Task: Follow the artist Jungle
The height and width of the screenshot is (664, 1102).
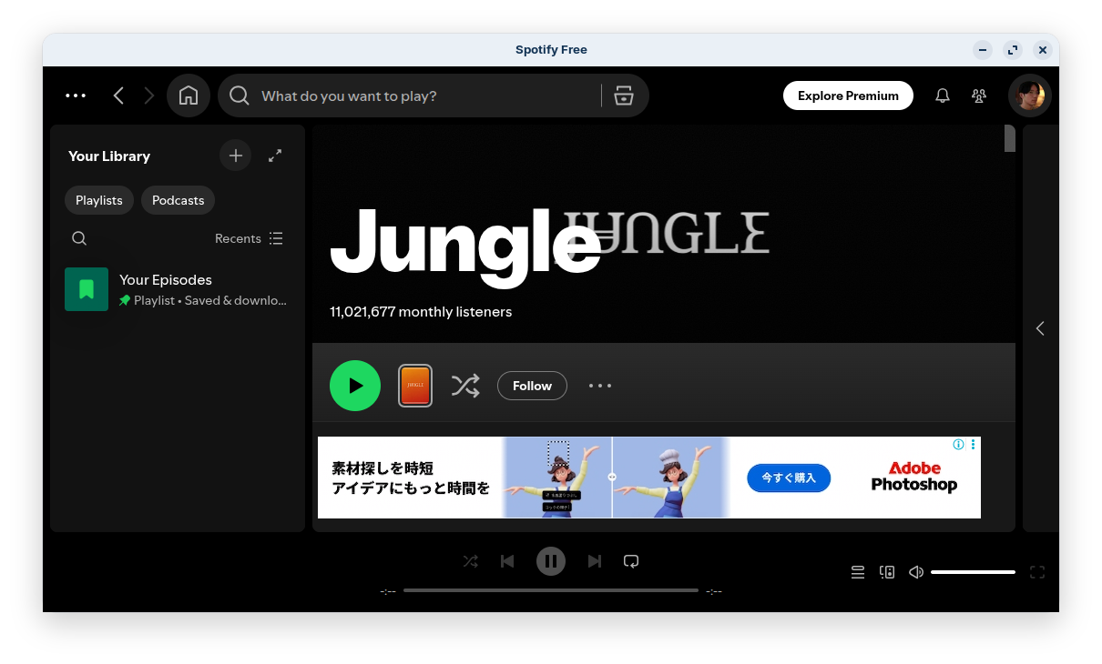Action: coord(532,386)
